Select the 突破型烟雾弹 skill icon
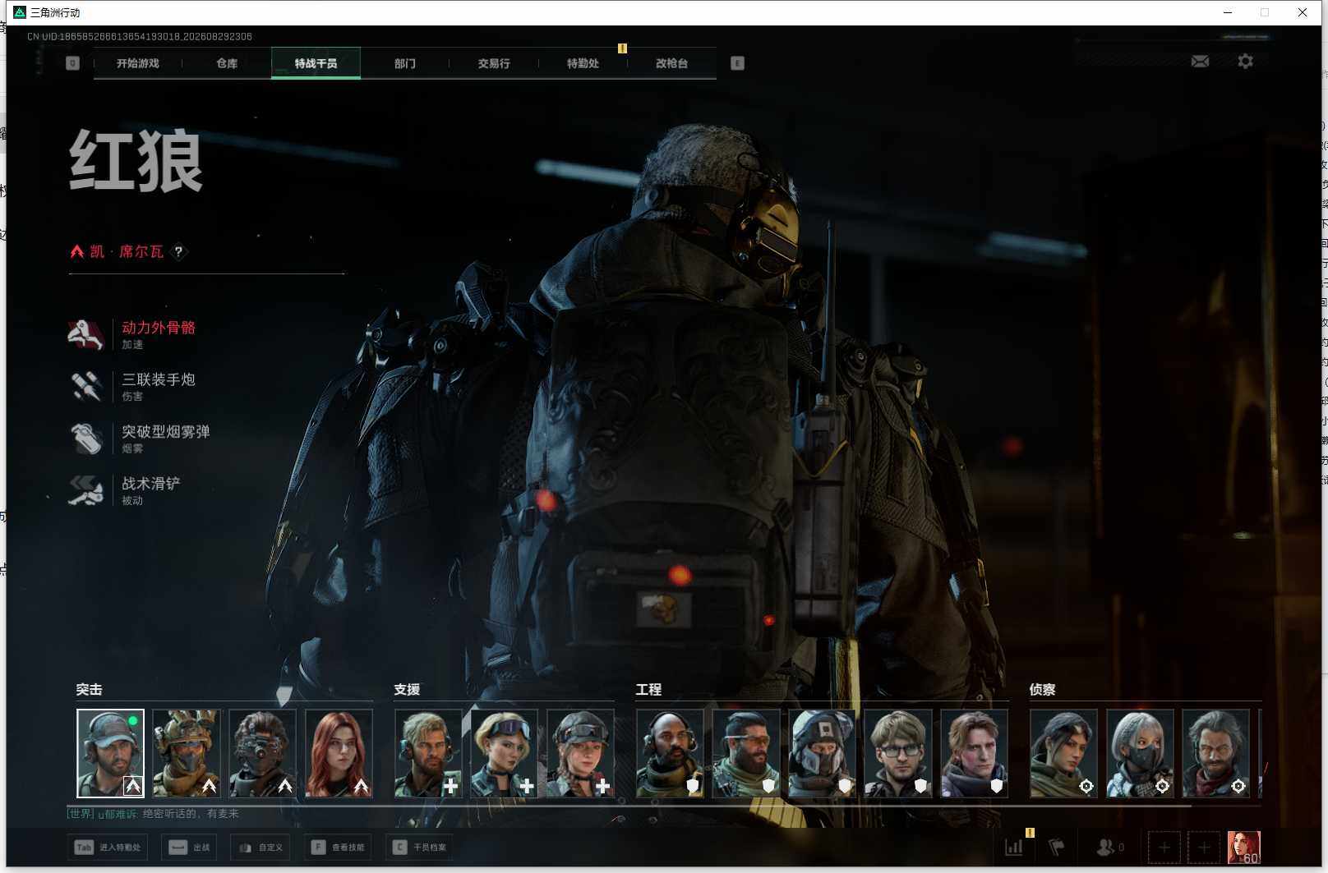 tap(85, 439)
